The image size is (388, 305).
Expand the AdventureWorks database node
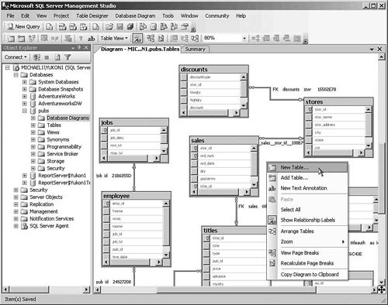pos(25,97)
